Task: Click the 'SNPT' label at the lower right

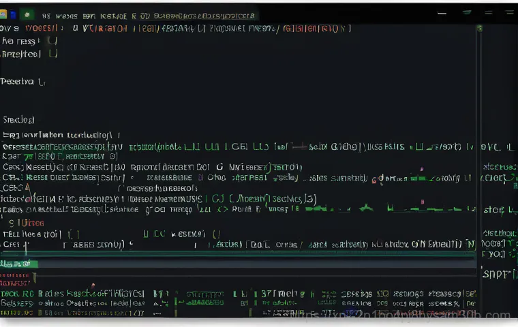Action: [493, 275]
